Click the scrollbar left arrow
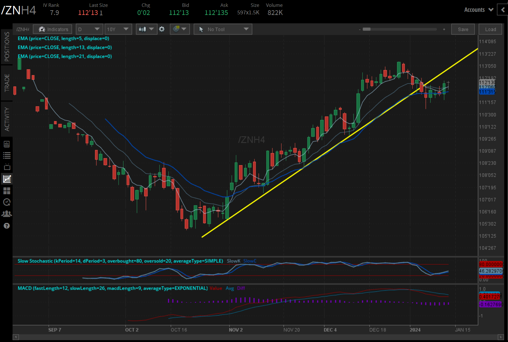The width and height of the screenshot is (508, 342). point(16,337)
